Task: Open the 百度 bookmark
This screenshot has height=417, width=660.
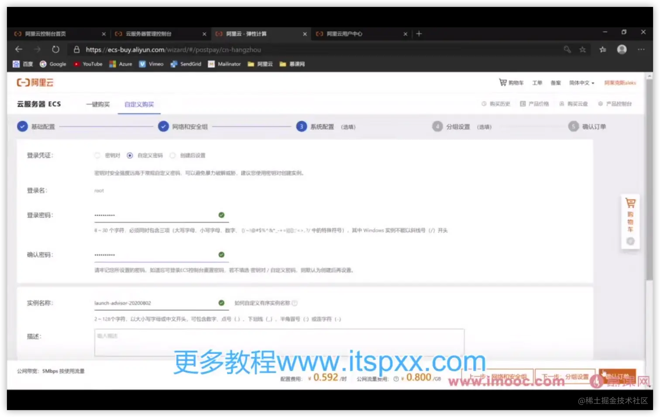Action: click(23, 64)
